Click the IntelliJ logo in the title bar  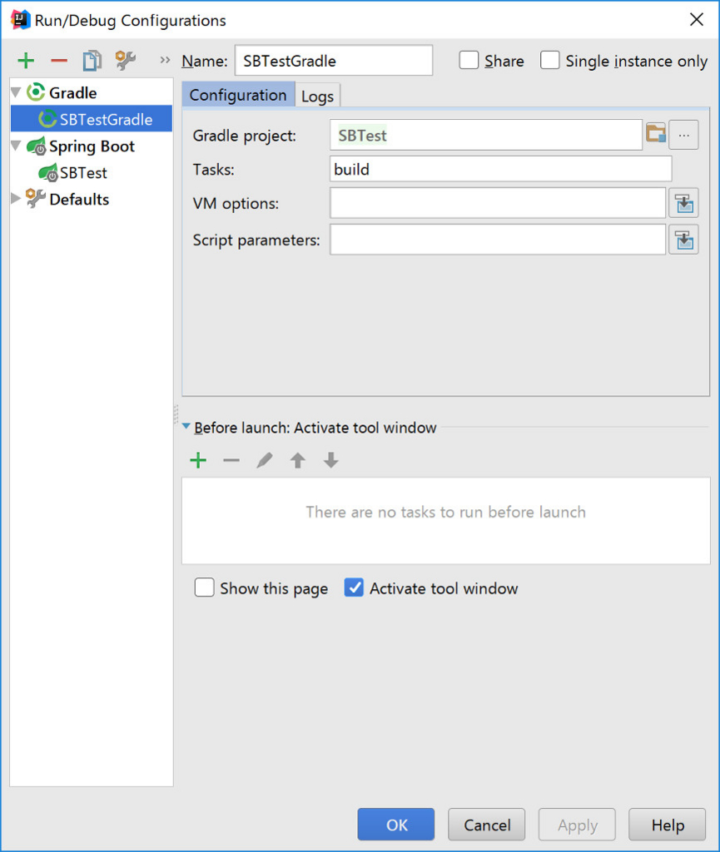20,20
